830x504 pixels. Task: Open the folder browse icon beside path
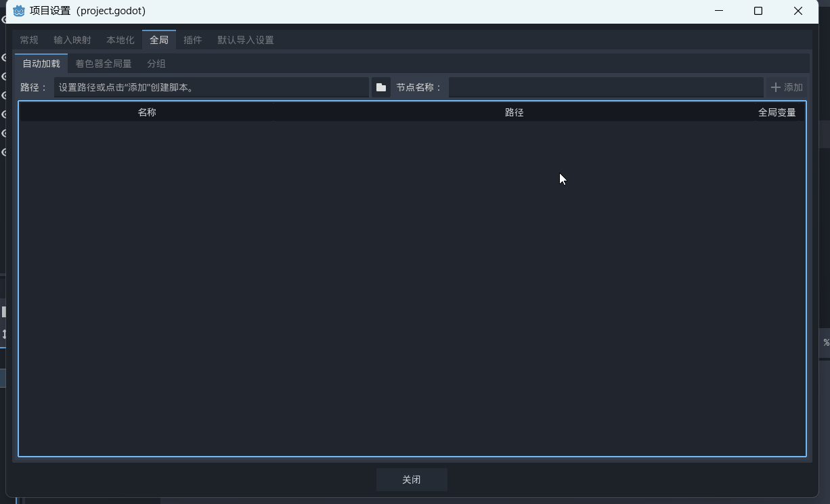381,87
